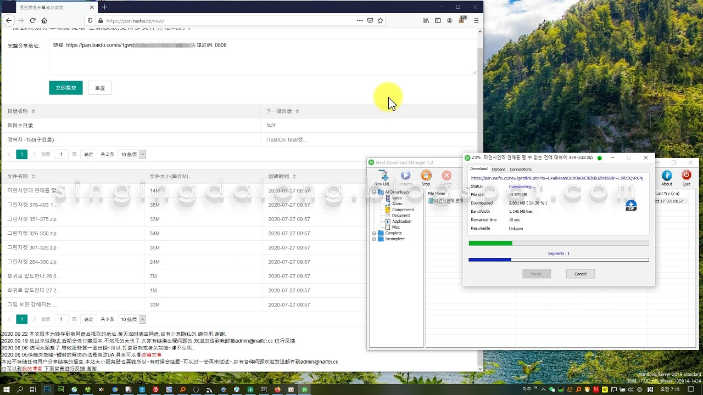The image size is (703, 395).
Task: Open the Firefox home page
Action: (44, 20)
